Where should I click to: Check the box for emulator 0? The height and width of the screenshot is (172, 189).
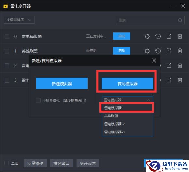click(7, 36)
